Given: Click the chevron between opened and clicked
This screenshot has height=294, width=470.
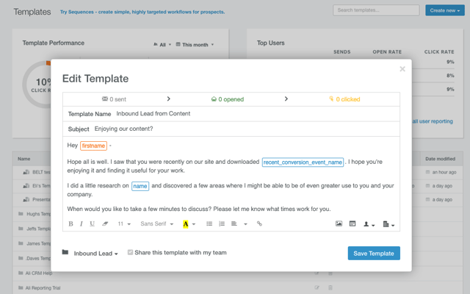Looking at the screenshot, I should 286,98.
